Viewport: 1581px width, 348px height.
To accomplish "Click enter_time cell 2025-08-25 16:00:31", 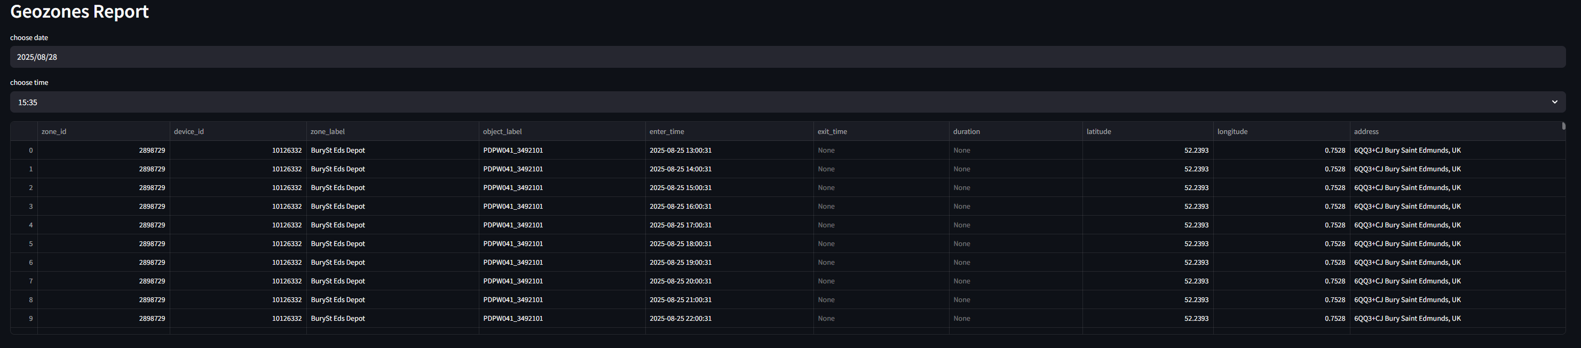I will (x=680, y=206).
